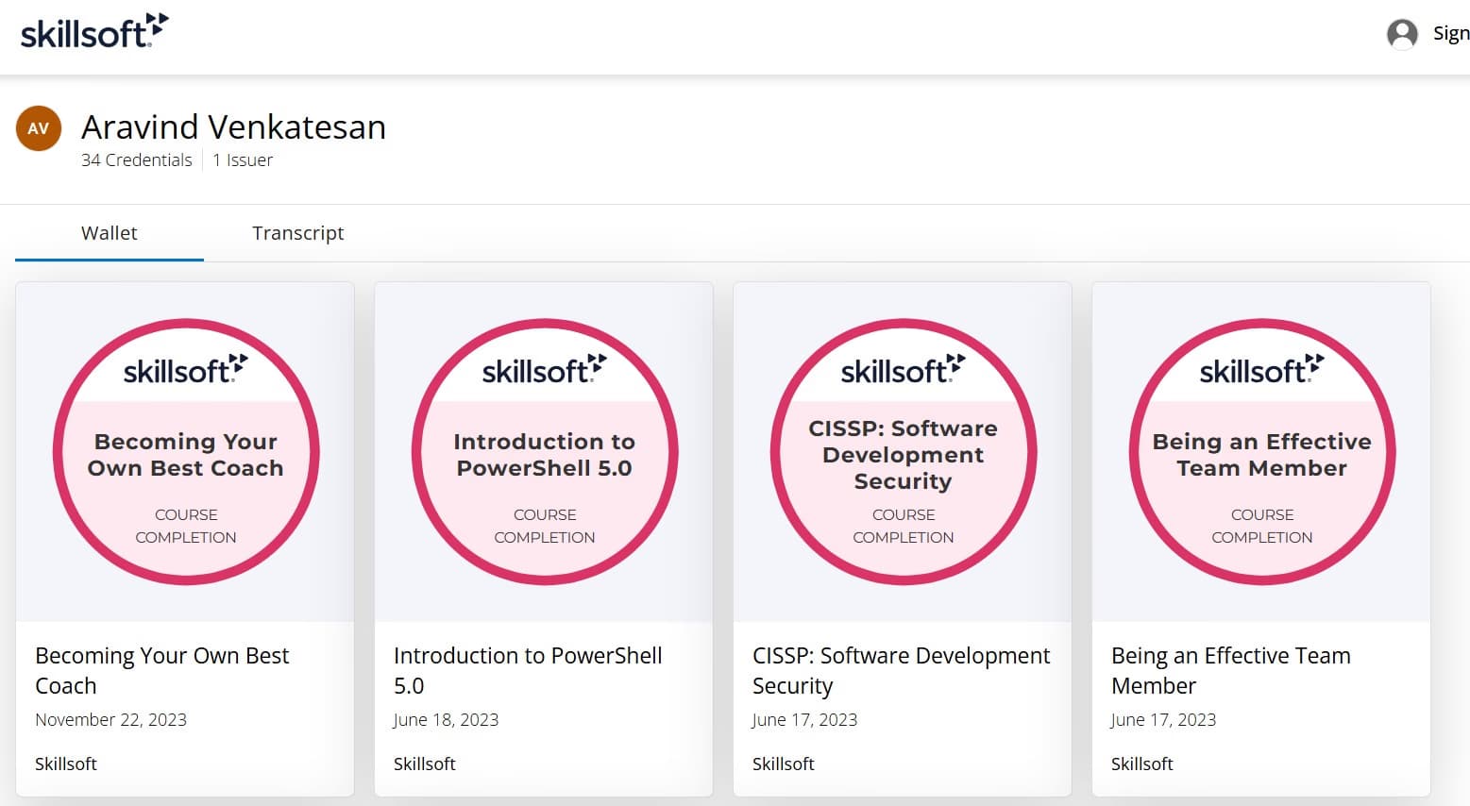Click the 1 Issuer text
The width and height of the screenshot is (1470, 806).
point(243,160)
